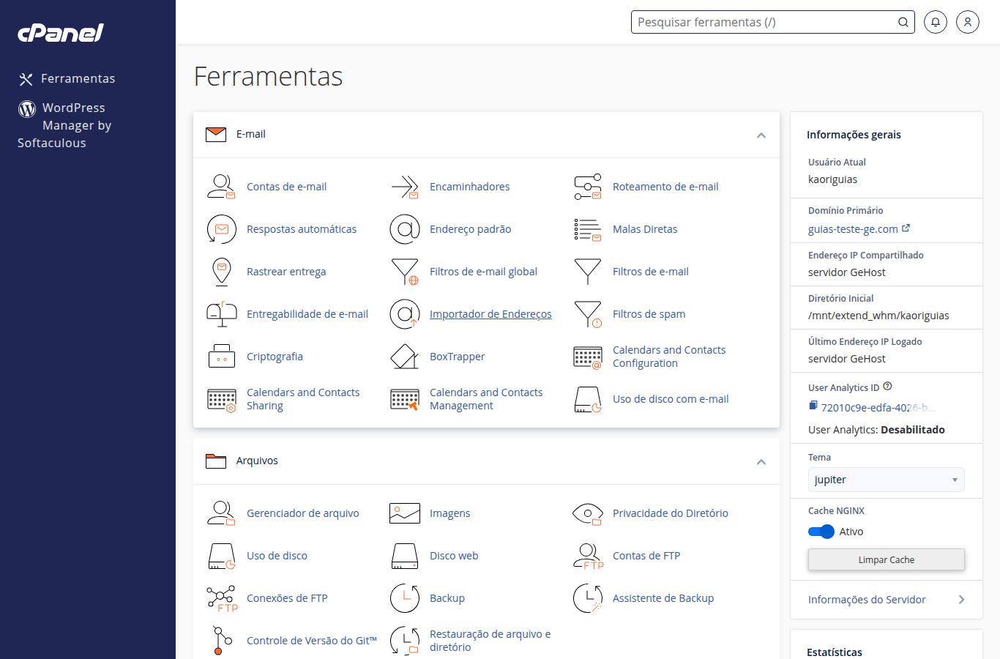Open the user account icon
Viewport: 1000px width, 659px height.
[x=968, y=22]
